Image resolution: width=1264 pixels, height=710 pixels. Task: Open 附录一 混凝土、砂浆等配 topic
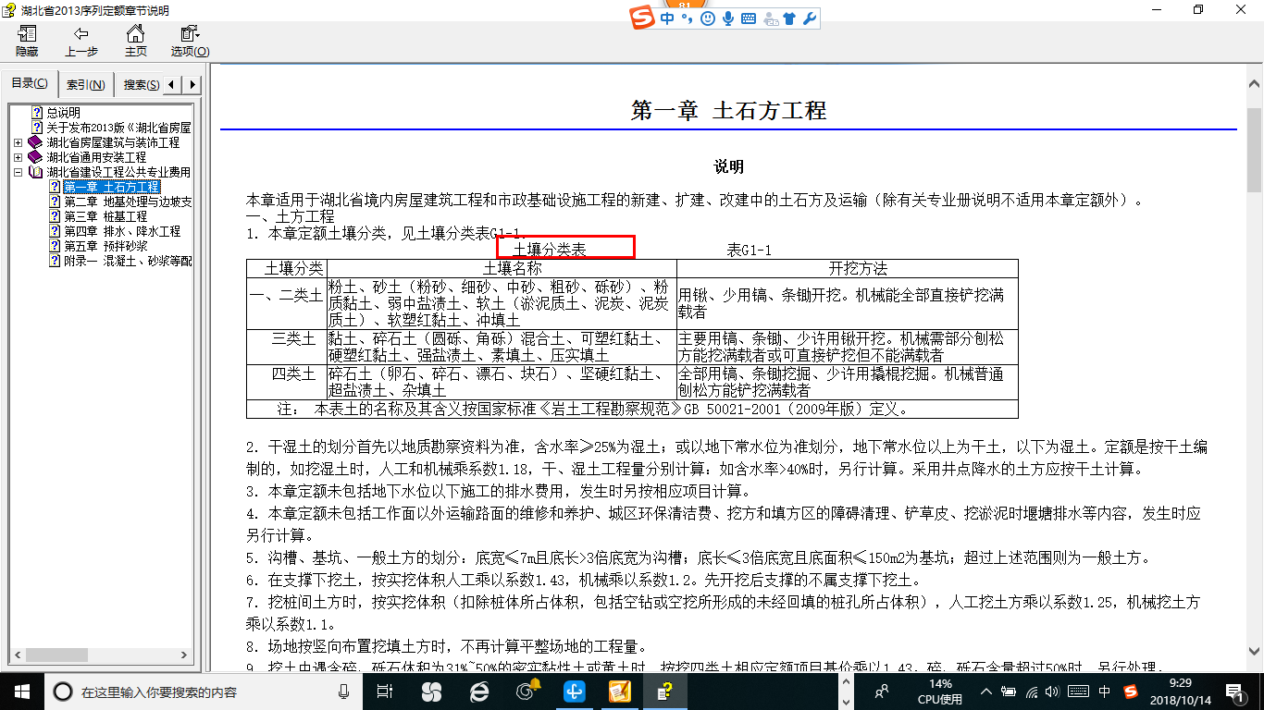(x=128, y=261)
